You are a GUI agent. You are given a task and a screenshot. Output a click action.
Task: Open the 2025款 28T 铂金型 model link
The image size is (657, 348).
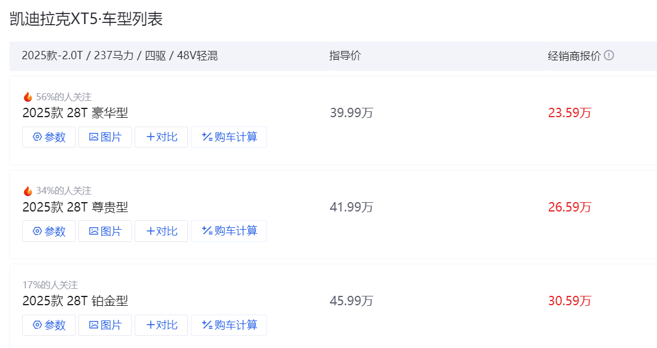(x=75, y=301)
